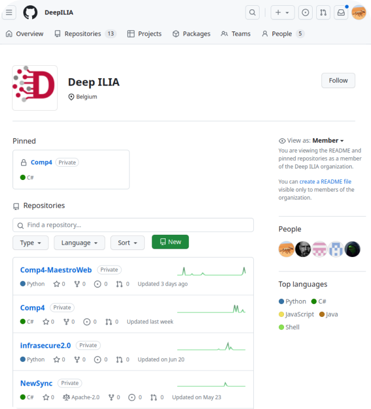Click the Follow button
This screenshot has height=409, width=371.
coord(338,80)
